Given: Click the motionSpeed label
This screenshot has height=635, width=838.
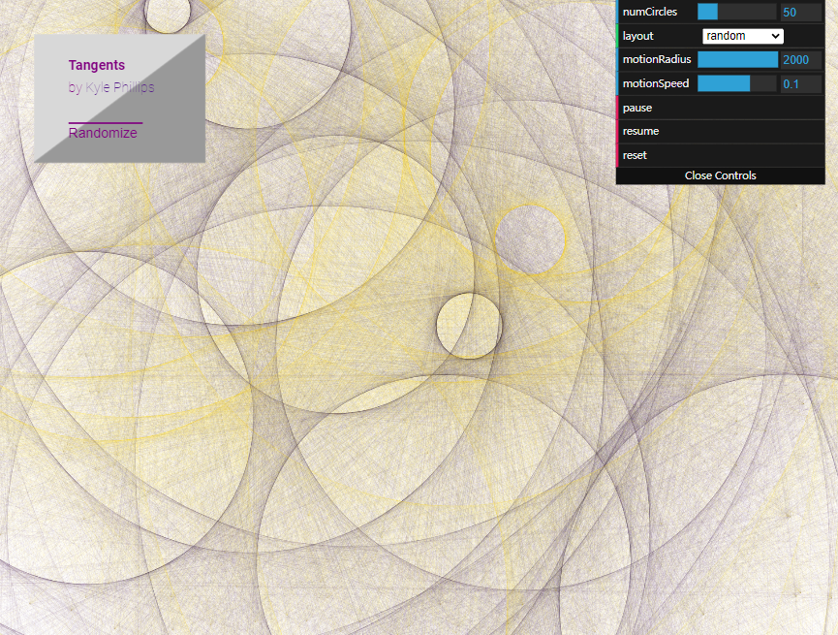Looking at the screenshot, I should (x=656, y=83).
